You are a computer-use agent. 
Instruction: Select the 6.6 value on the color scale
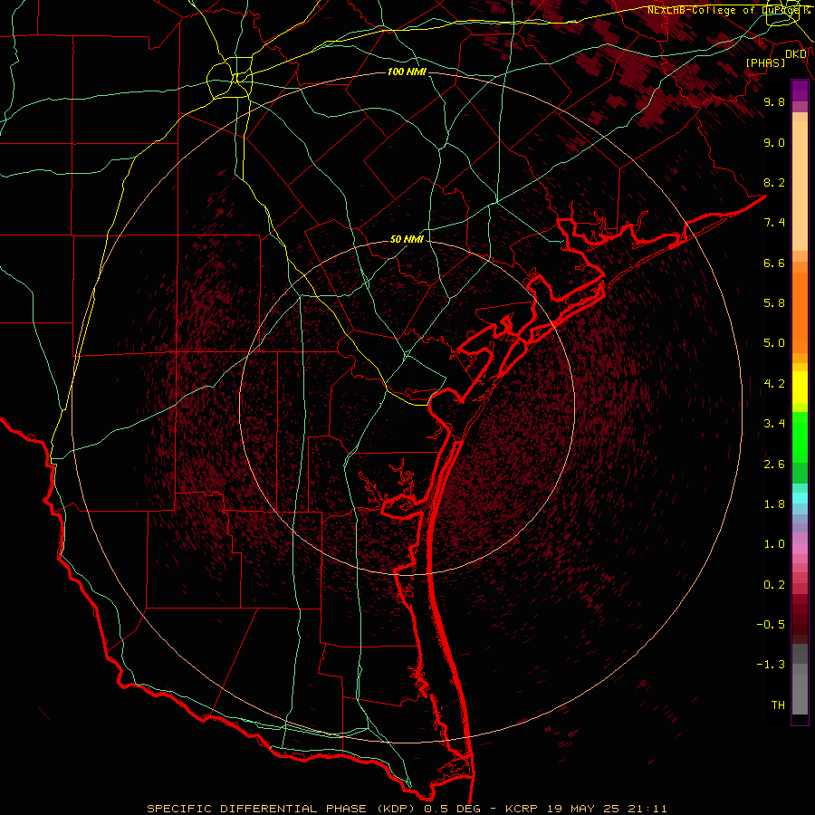[774, 264]
